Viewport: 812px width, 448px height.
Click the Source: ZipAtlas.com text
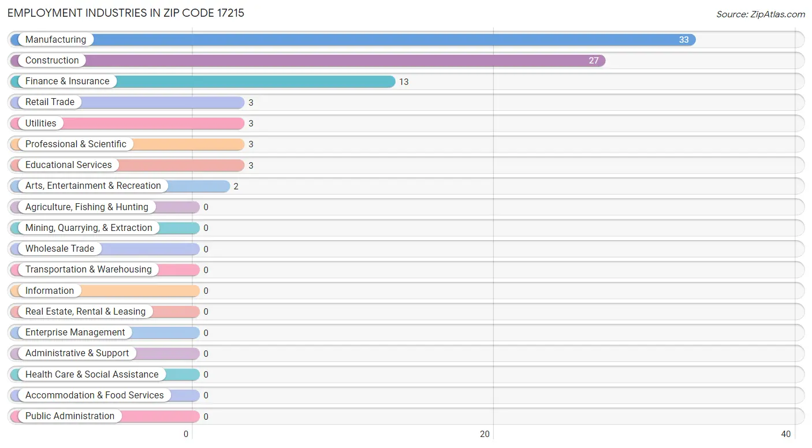pyautogui.click(x=761, y=14)
